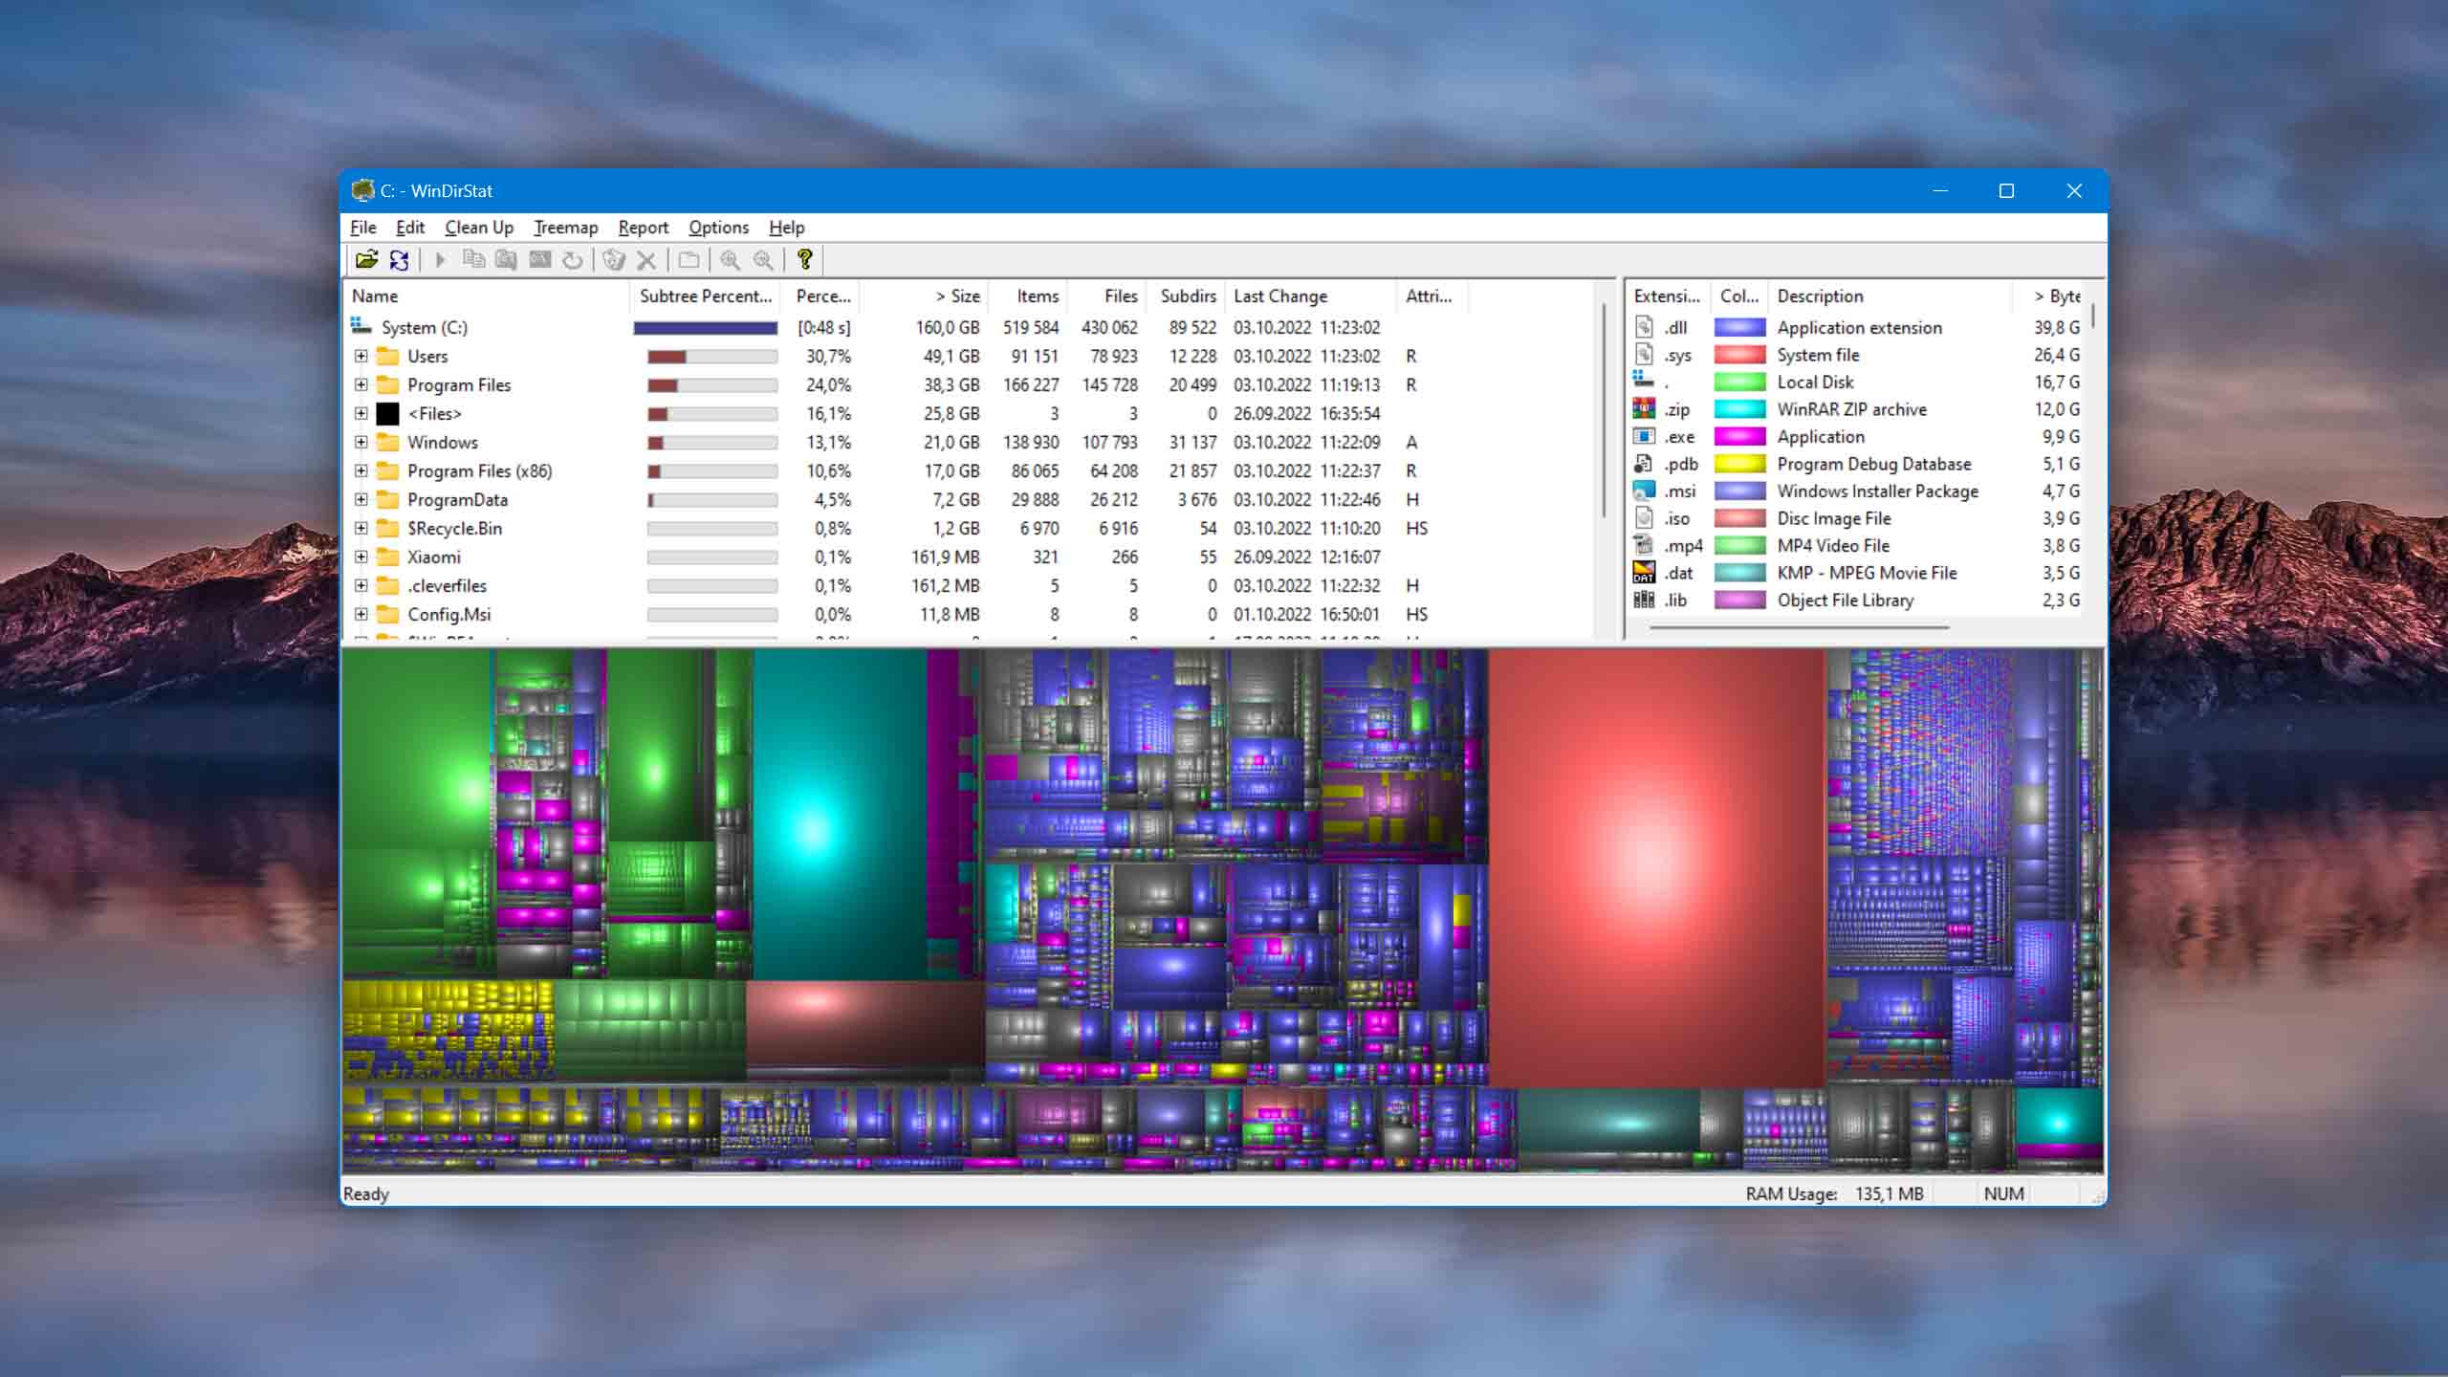Click the Refresh All blue arrows icon
Image resolution: width=2448 pixels, height=1377 pixels.
click(x=400, y=259)
